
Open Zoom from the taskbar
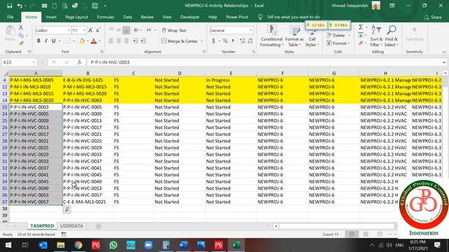[148, 245]
